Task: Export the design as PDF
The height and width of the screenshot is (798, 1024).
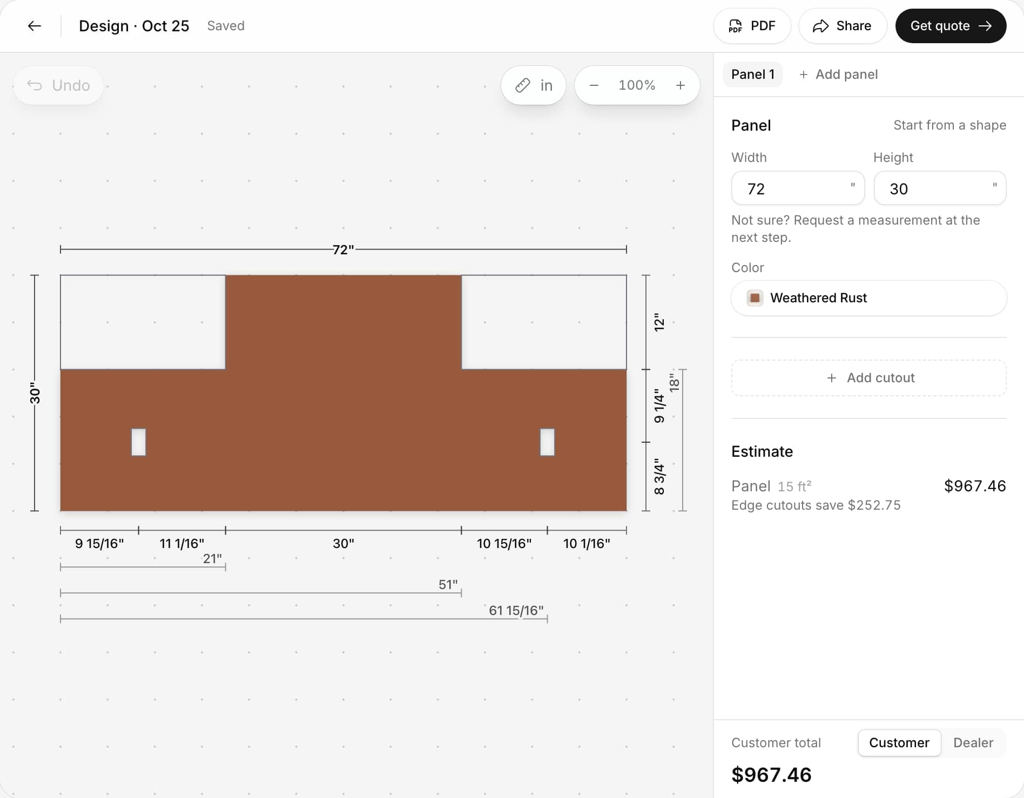Action: [x=752, y=26]
